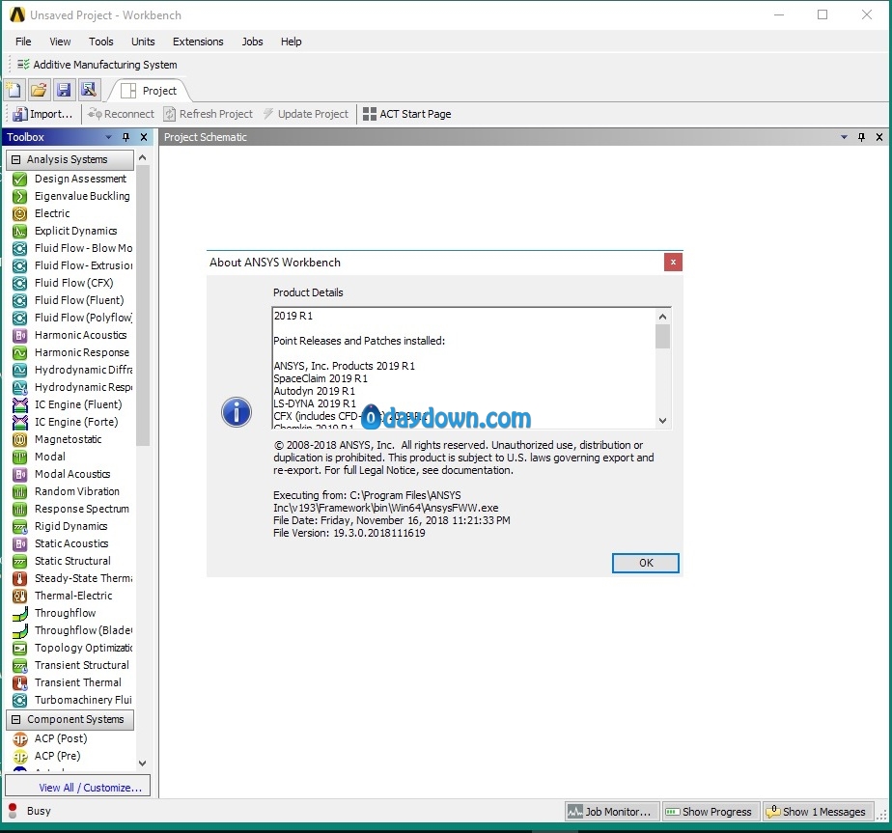Toggle pin on Project Schematic panel
892x833 pixels.
(x=861, y=137)
